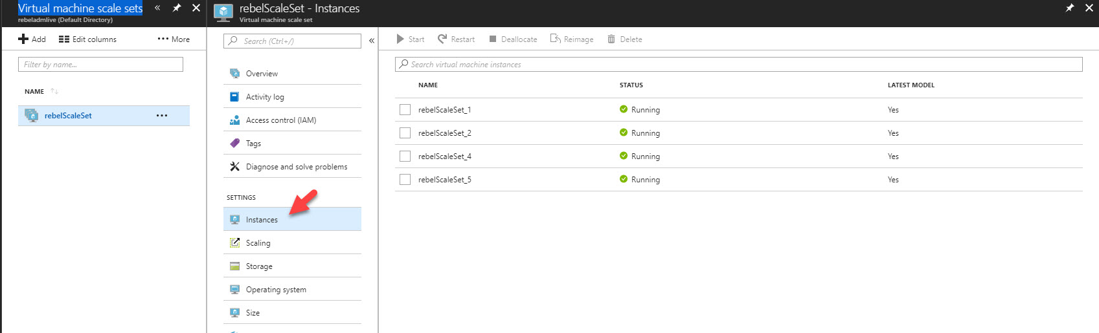Image resolution: width=1099 pixels, height=333 pixels.
Task: Pin the rebelScaleSet Instances blade
Action: tap(1070, 8)
